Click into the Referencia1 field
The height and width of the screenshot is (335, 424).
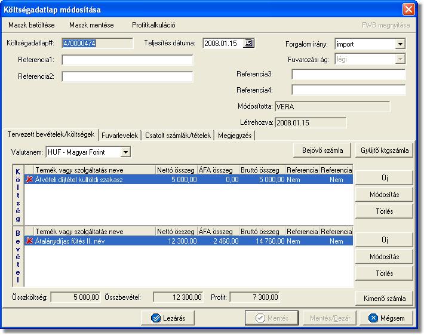click(x=127, y=60)
